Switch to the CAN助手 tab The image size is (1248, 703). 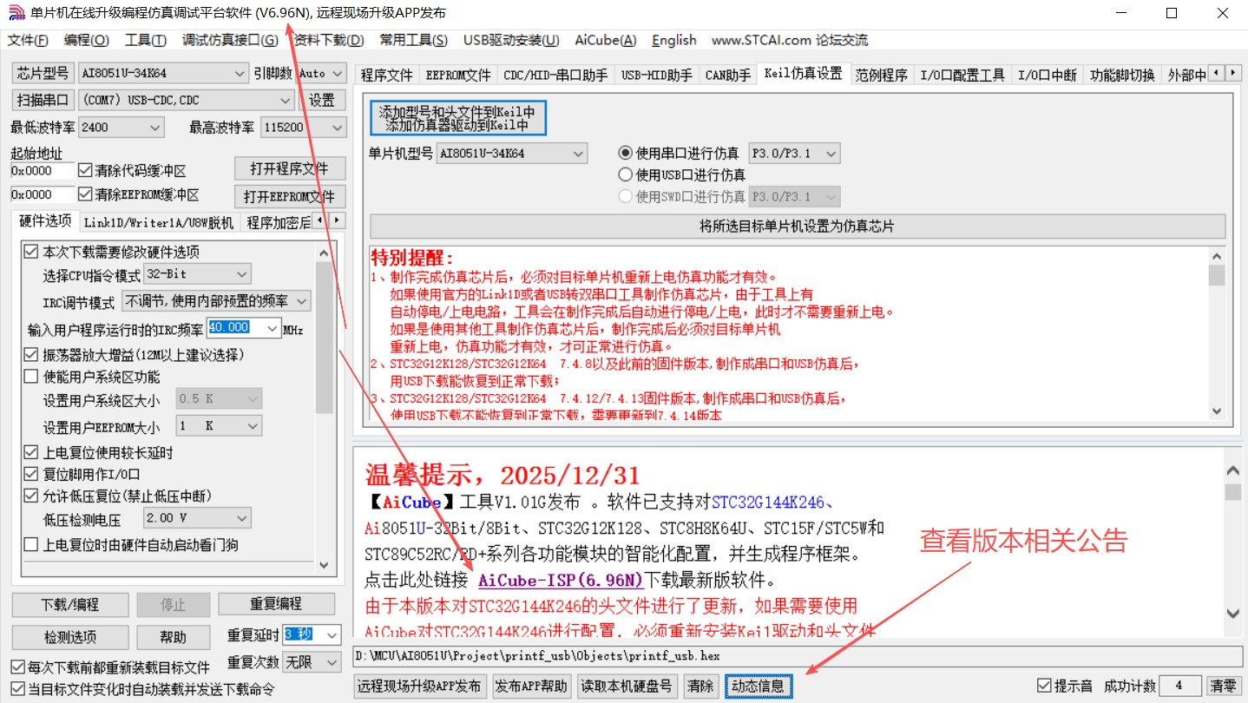pyautogui.click(x=727, y=75)
